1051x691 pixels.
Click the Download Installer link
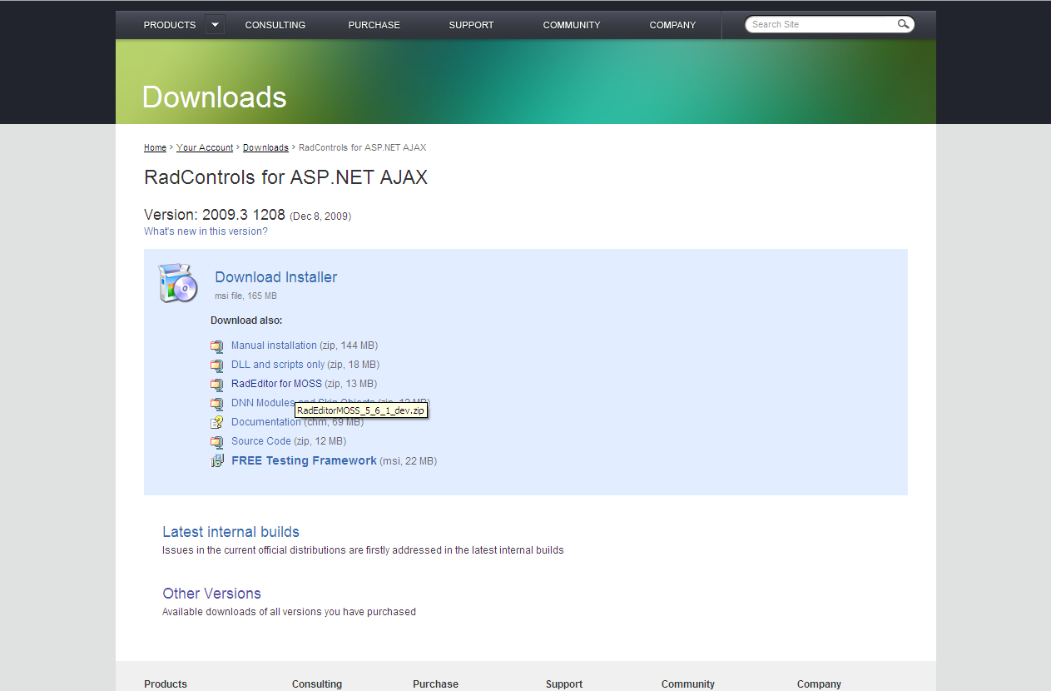276,277
